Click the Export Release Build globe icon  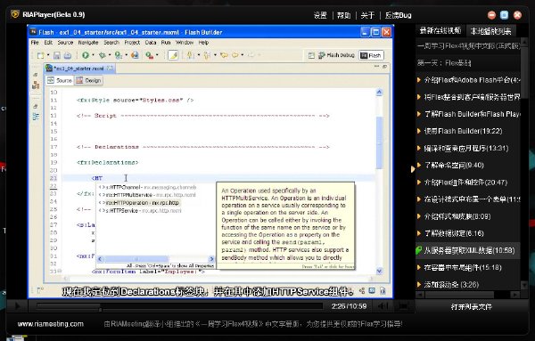click(x=135, y=55)
